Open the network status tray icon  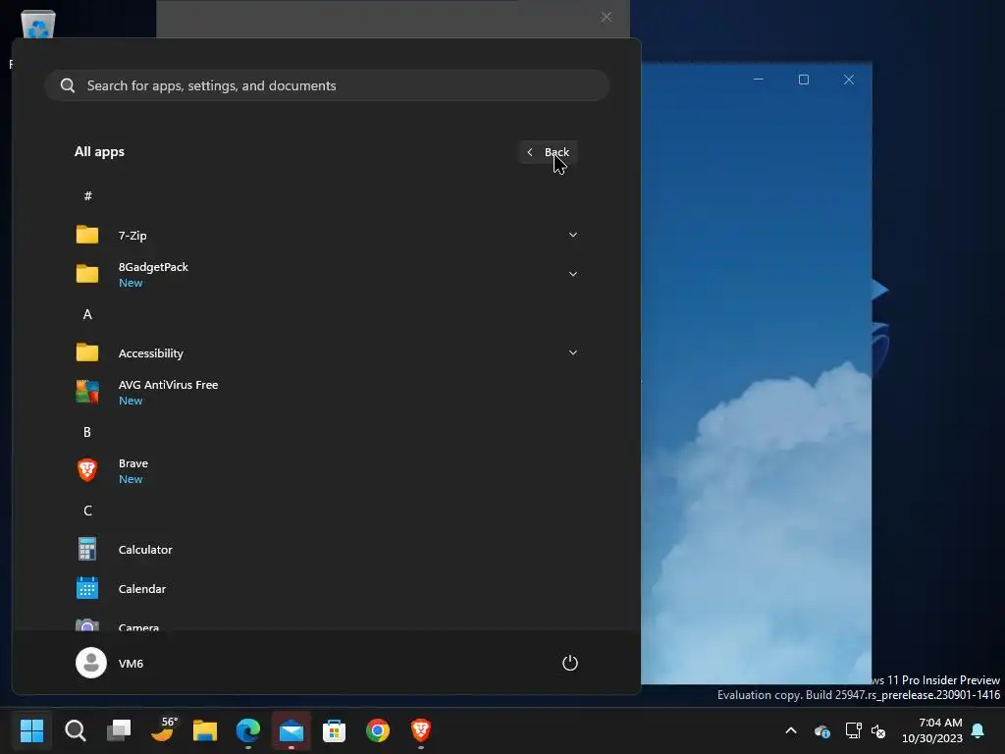[853, 730]
